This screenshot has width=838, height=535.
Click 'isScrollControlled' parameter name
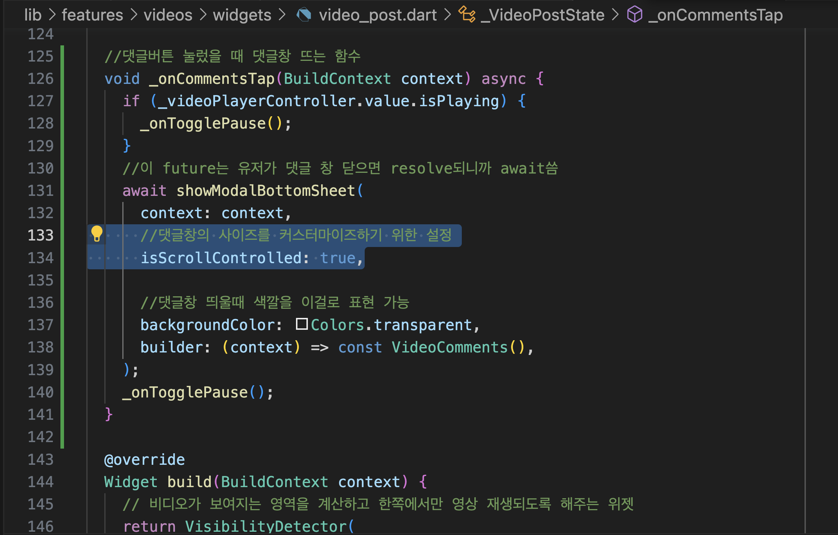(221, 258)
